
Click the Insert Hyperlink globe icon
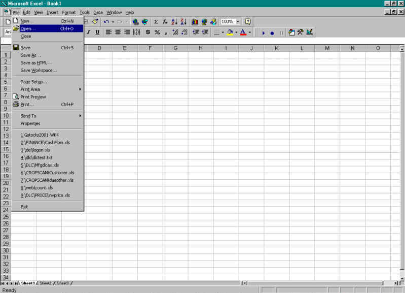tap(135, 22)
